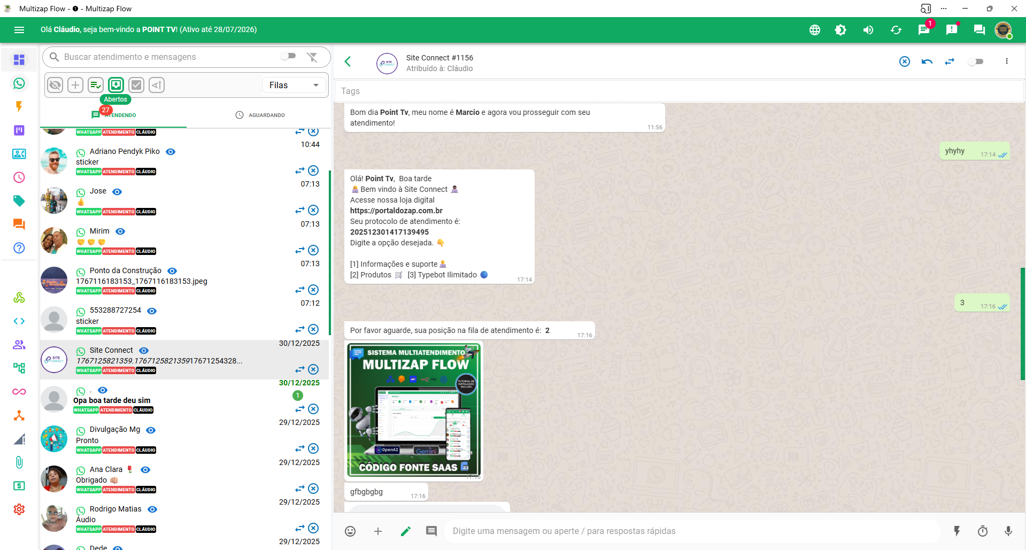The height and width of the screenshot is (550, 1026).
Task: Toggle the switch in conversation header
Action: (x=976, y=61)
